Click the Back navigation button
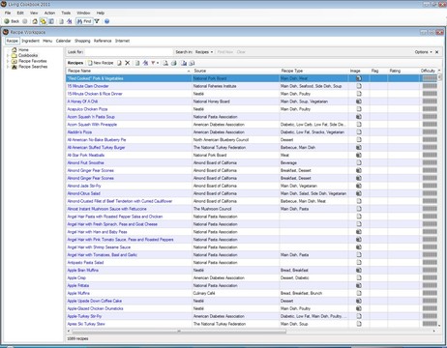Viewport: 447px width, 348px height. coord(12,21)
